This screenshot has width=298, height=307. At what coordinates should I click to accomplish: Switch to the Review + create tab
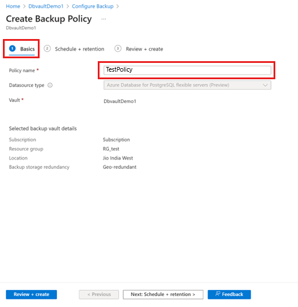click(x=144, y=49)
